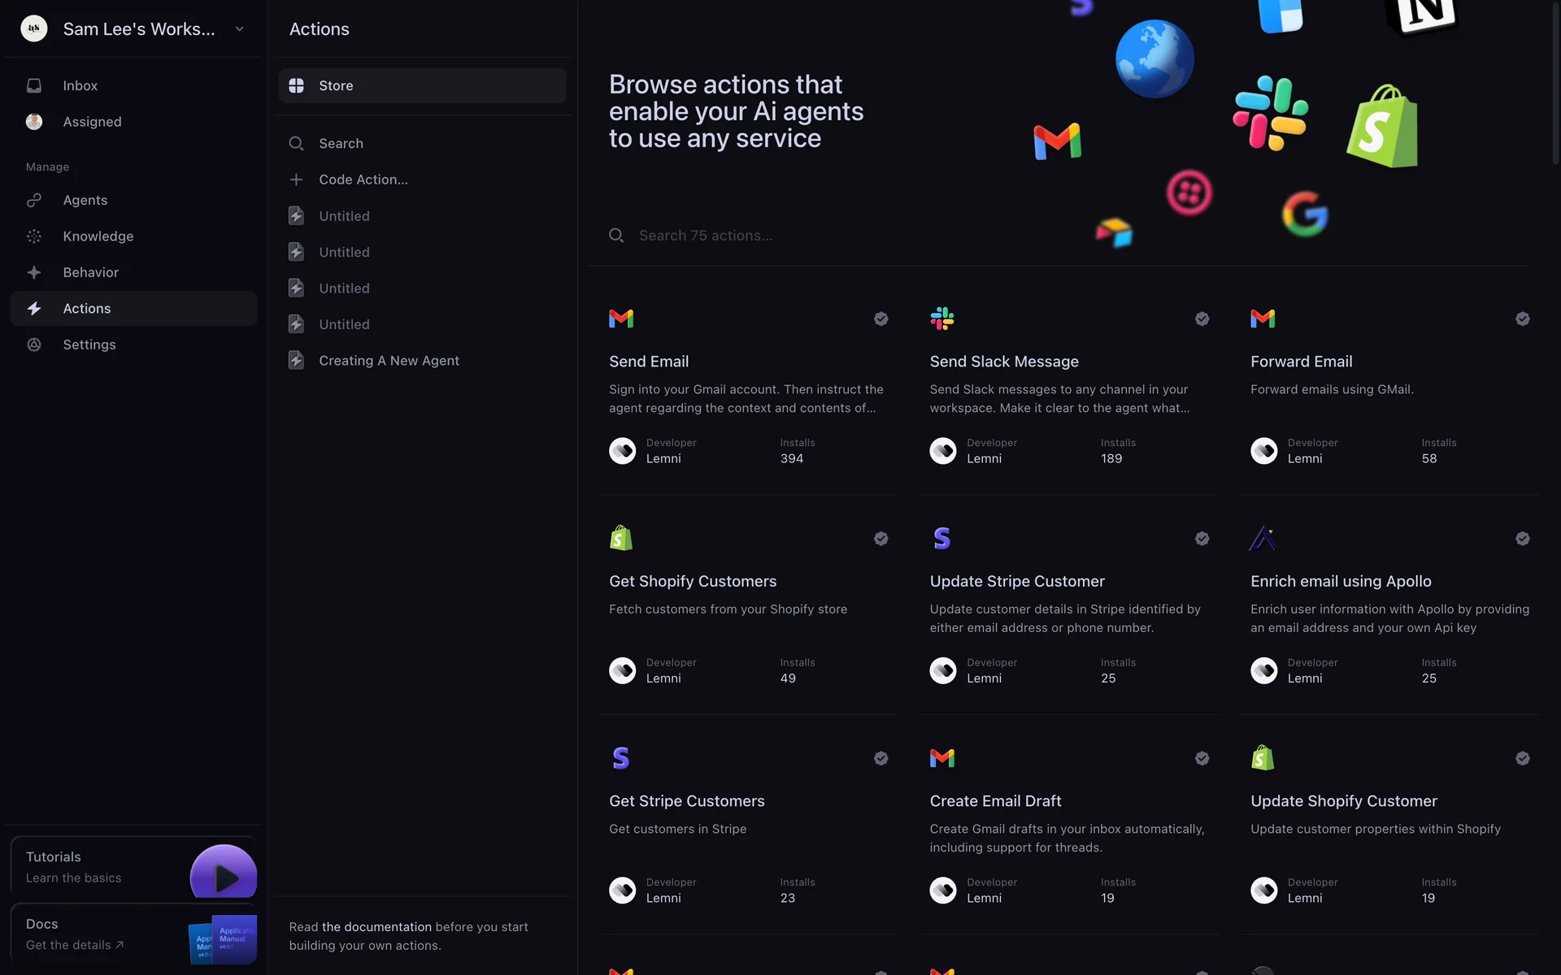
Task: Click the plus icon beside Code Action
Action: coord(297,180)
